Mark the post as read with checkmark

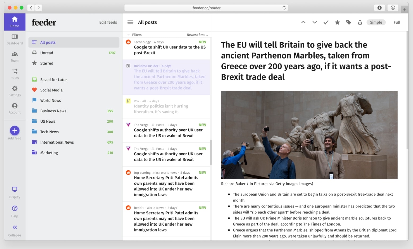pos(326,22)
